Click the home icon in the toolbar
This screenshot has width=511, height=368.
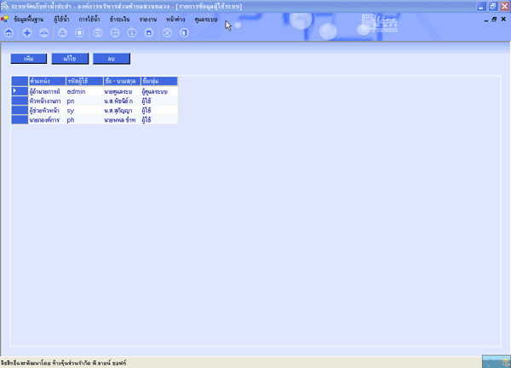click(9, 32)
